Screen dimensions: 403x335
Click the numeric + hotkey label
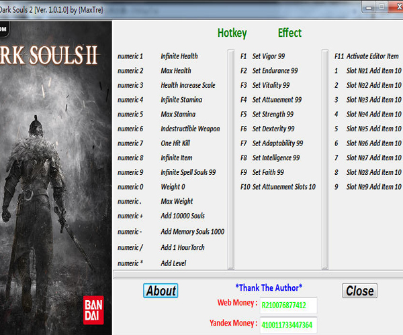[x=130, y=216]
